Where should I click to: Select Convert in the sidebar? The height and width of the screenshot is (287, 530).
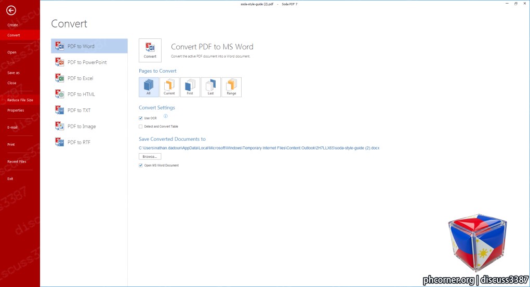[x=20, y=35]
